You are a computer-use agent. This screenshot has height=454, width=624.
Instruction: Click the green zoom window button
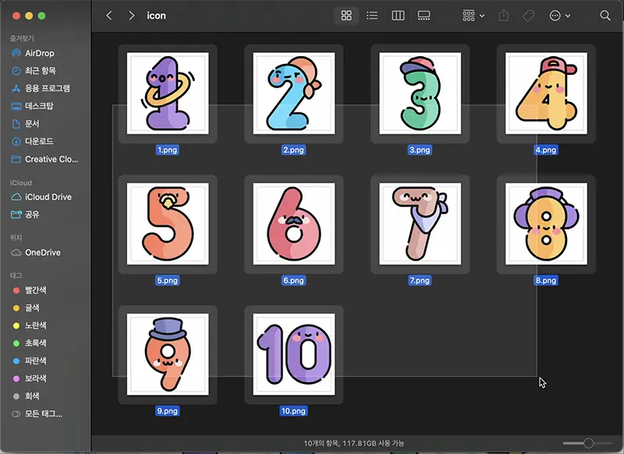tap(42, 16)
